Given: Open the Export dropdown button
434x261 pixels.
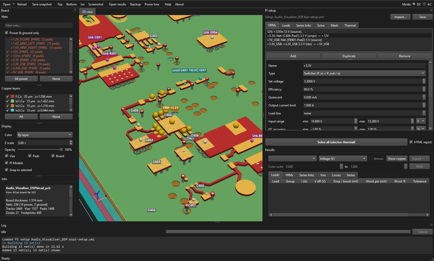Looking at the screenshot, I should (x=419, y=158).
